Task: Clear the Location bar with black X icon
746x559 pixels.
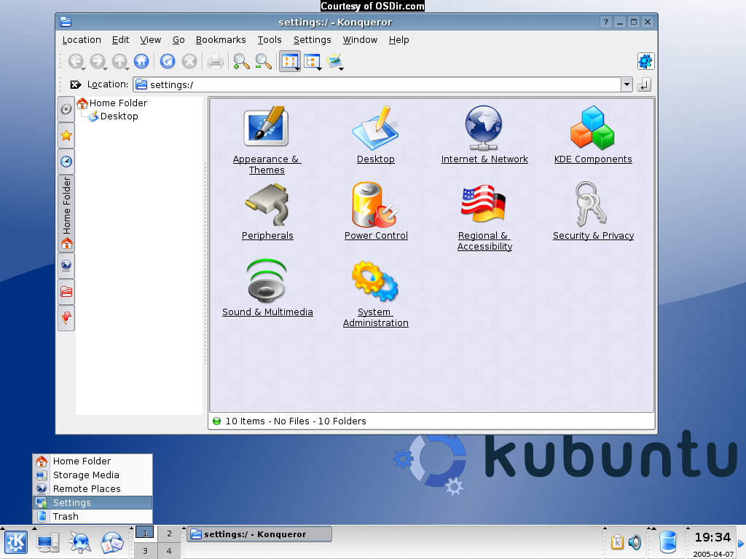Action: click(75, 84)
